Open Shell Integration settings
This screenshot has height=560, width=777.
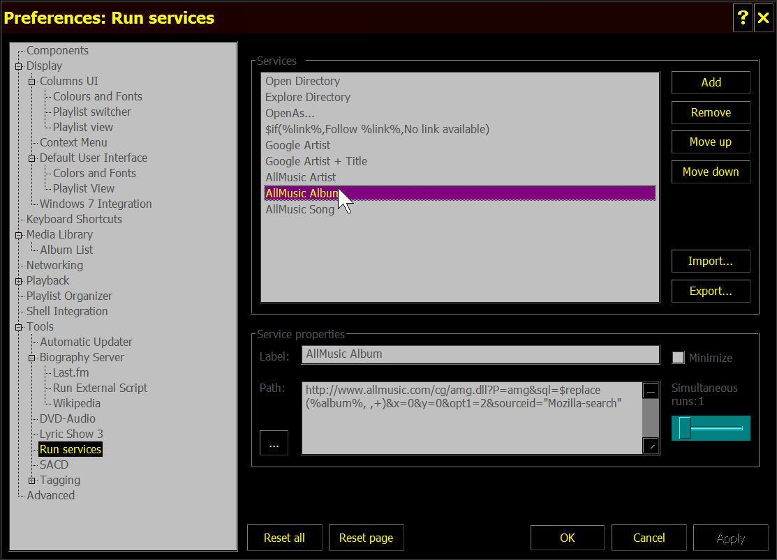tap(67, 312)
